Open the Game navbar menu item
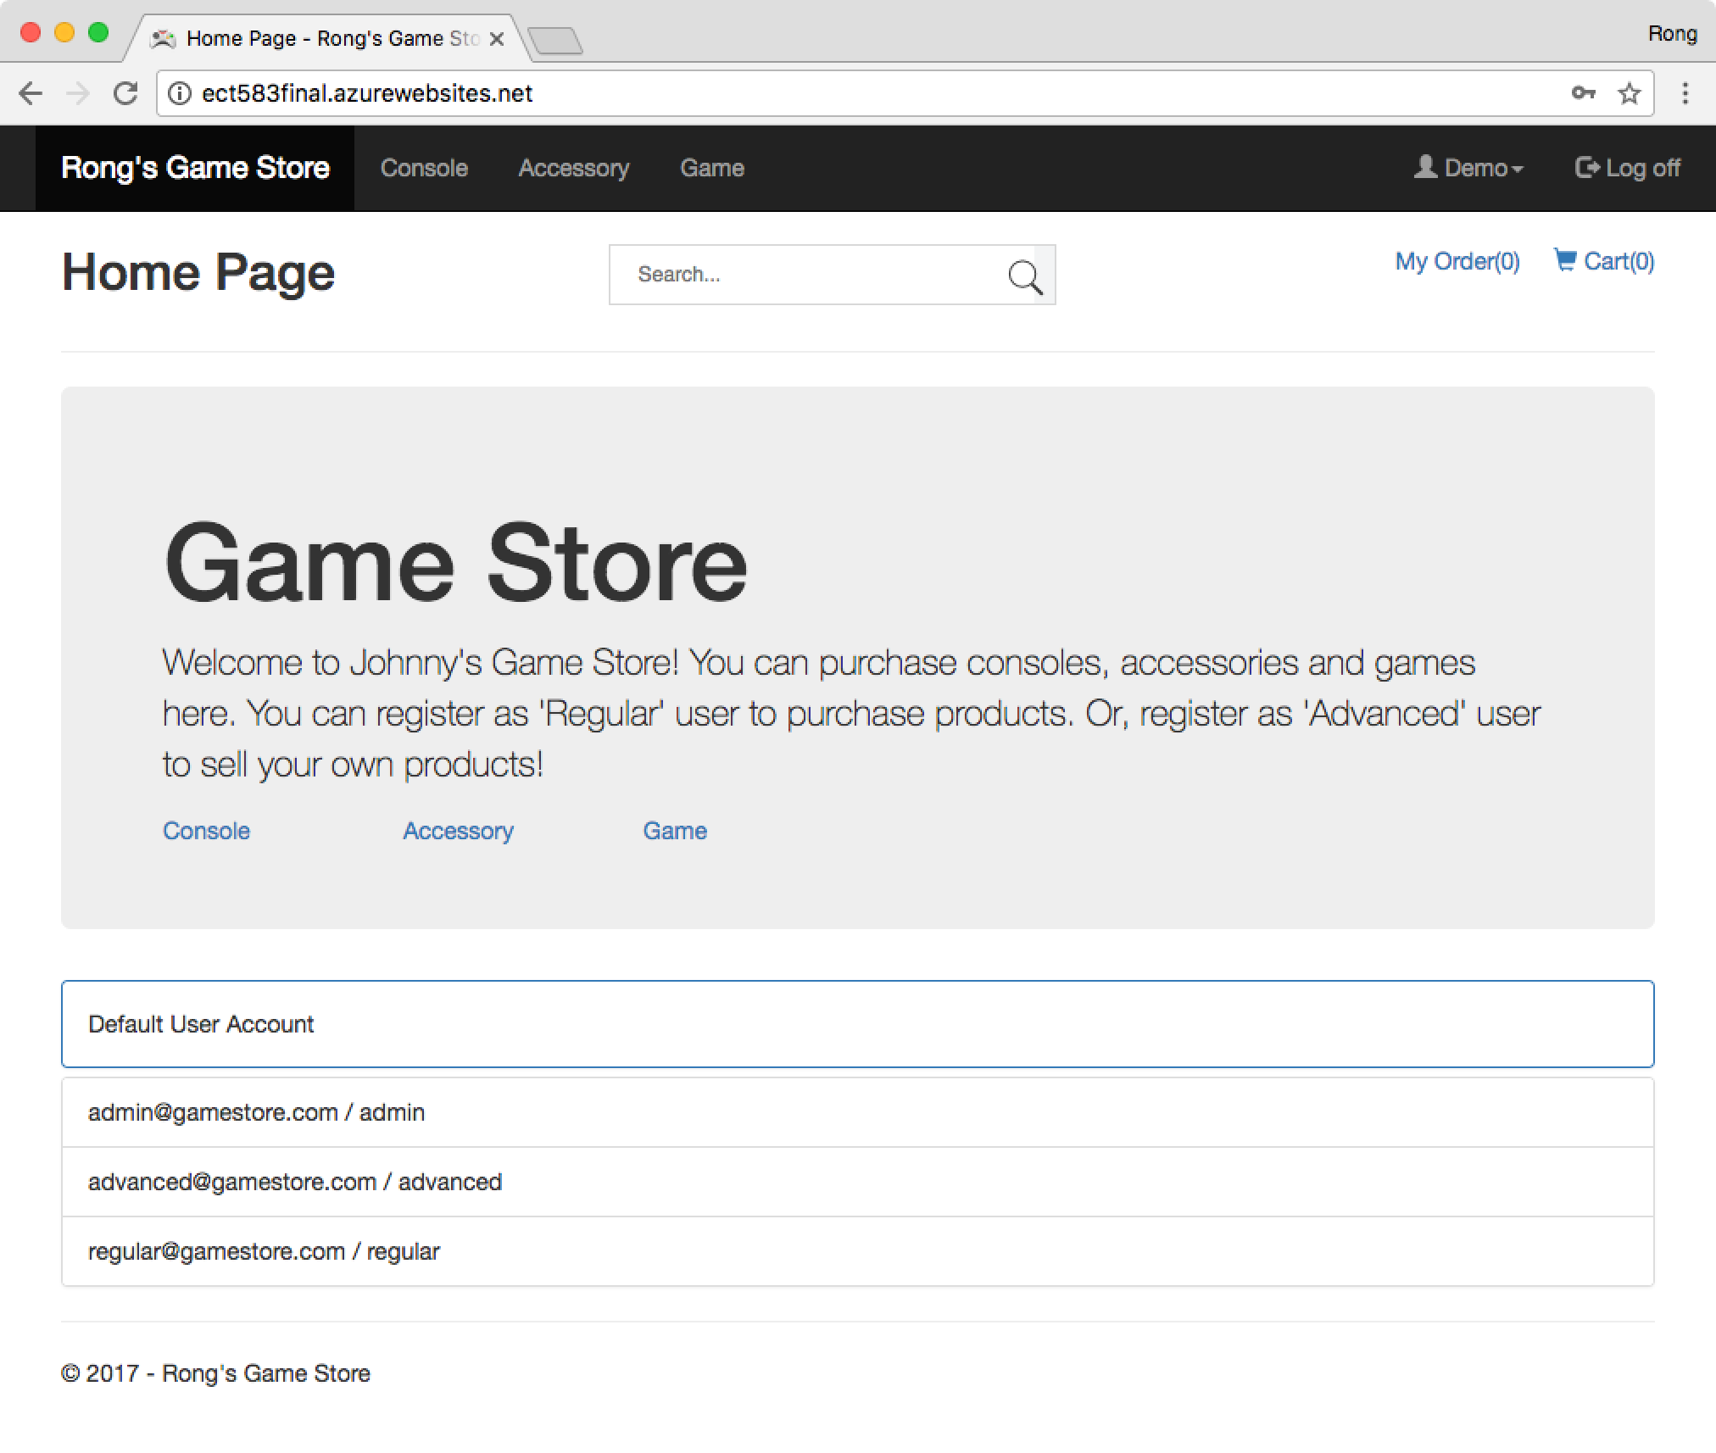The height and width of the screenshot is (1453, 1716). (712, 168)
